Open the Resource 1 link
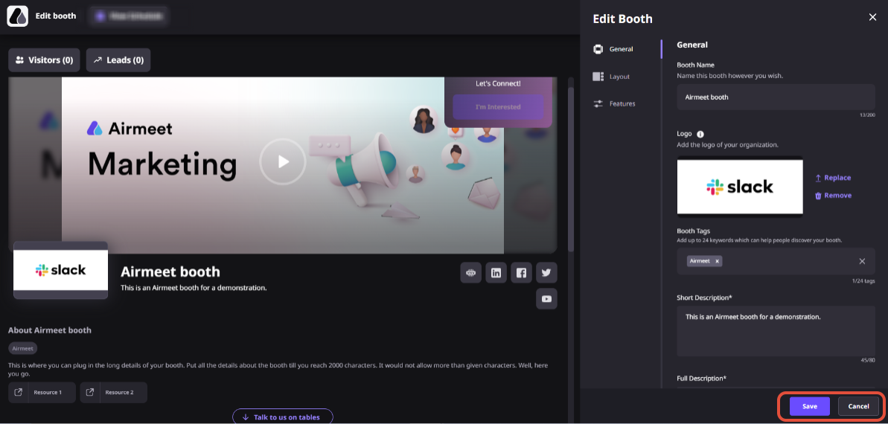The image size is (888, 424). pyautogui.click(x=42, y=392)
